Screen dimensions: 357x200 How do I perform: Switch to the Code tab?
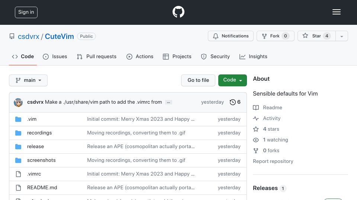click(23, 56)
